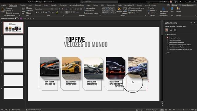
Task: Switch to the Design tab
Action: click(46, 5)
